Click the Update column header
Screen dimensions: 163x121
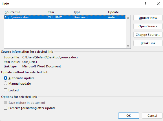(113, 12)
